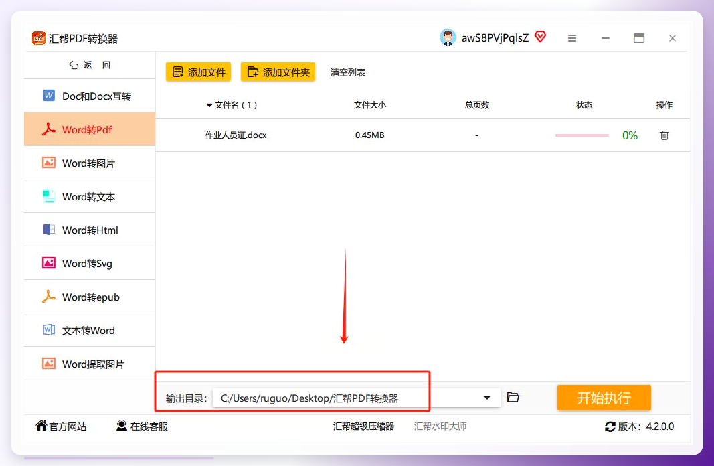Click the 总页数 dash value
This screenshot has height=466, width=714.
476,135
